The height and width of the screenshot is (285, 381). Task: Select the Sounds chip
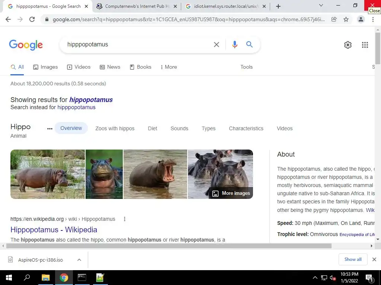pyautogui.click(x=179, y=128)
